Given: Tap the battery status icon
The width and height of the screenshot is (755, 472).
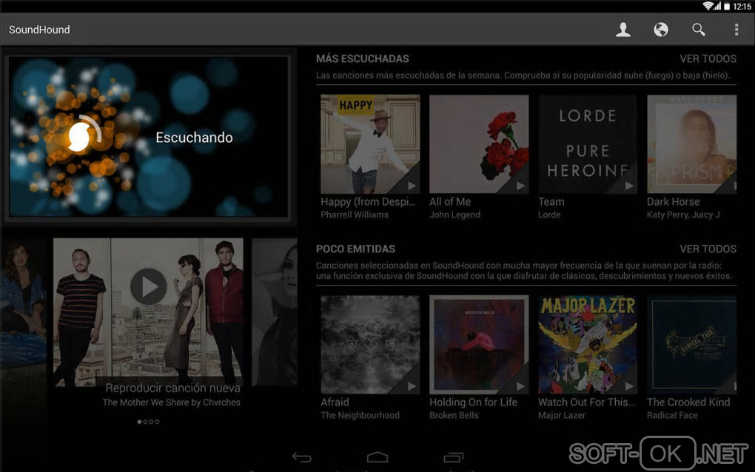Looking at the screenshot, I should click(x=727, y=6).
